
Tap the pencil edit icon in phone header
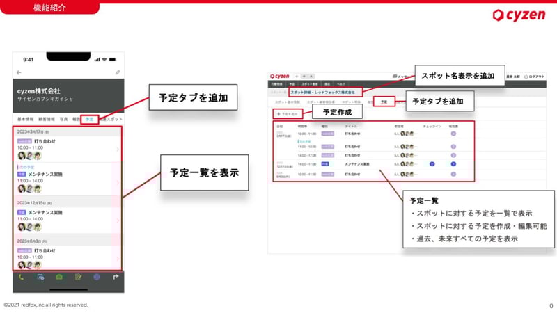pyautogui.click(x=118, y=72)
